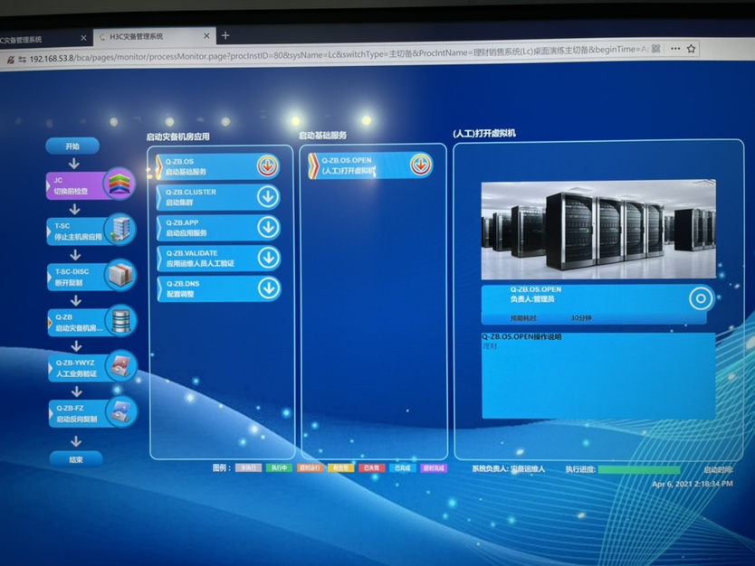Open the site permissions icon before URL
The width and height of the screenshot is (755, 566).
(x=22, y=59)
